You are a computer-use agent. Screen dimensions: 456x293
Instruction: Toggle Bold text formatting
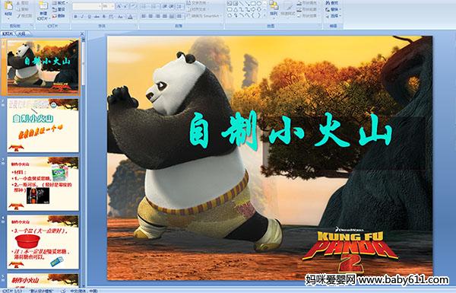click(x=75, y=17)
